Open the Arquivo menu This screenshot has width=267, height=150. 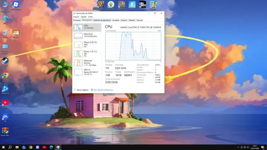[76, 17]
